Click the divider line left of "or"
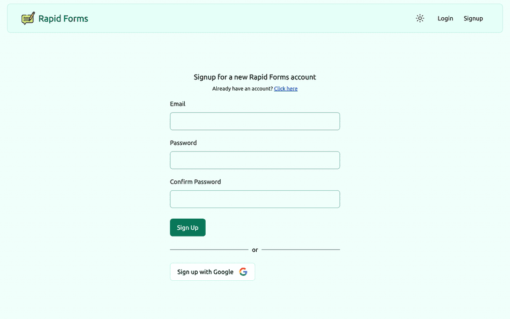This screenshot has width=510, height=319. pos(209,250)
